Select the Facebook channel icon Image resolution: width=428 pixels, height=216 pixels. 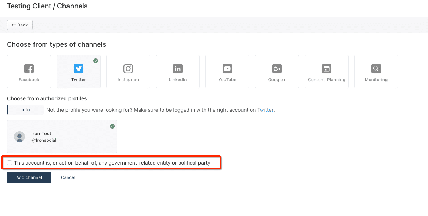pos(29,69)
